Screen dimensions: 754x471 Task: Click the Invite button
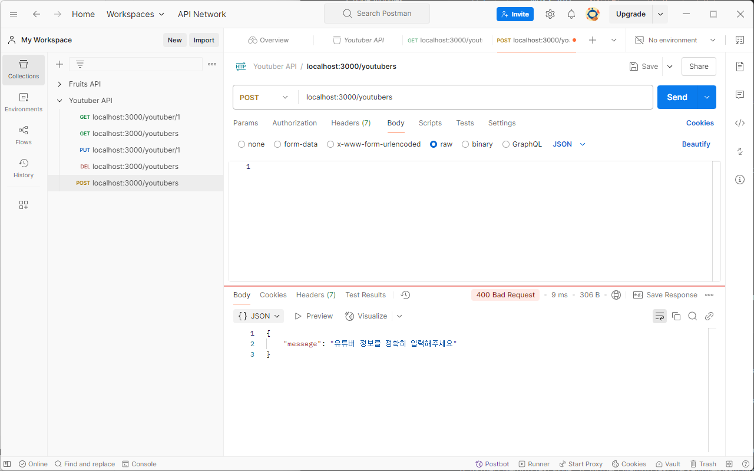[x=515, y=14]
